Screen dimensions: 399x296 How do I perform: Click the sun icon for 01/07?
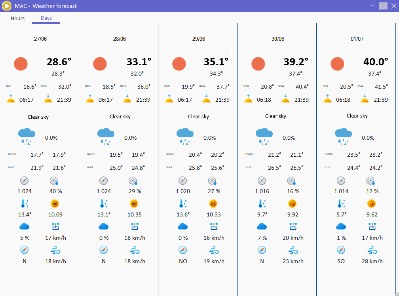[x=337, y=64]
